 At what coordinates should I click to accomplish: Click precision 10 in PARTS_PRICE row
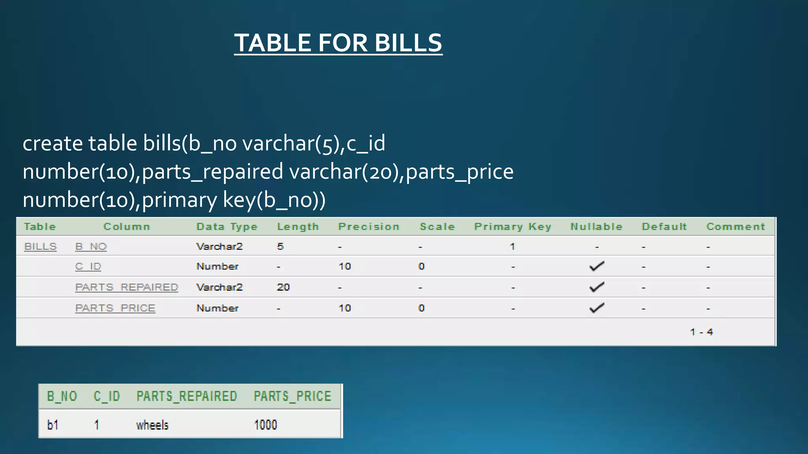(x=345, y=308)
